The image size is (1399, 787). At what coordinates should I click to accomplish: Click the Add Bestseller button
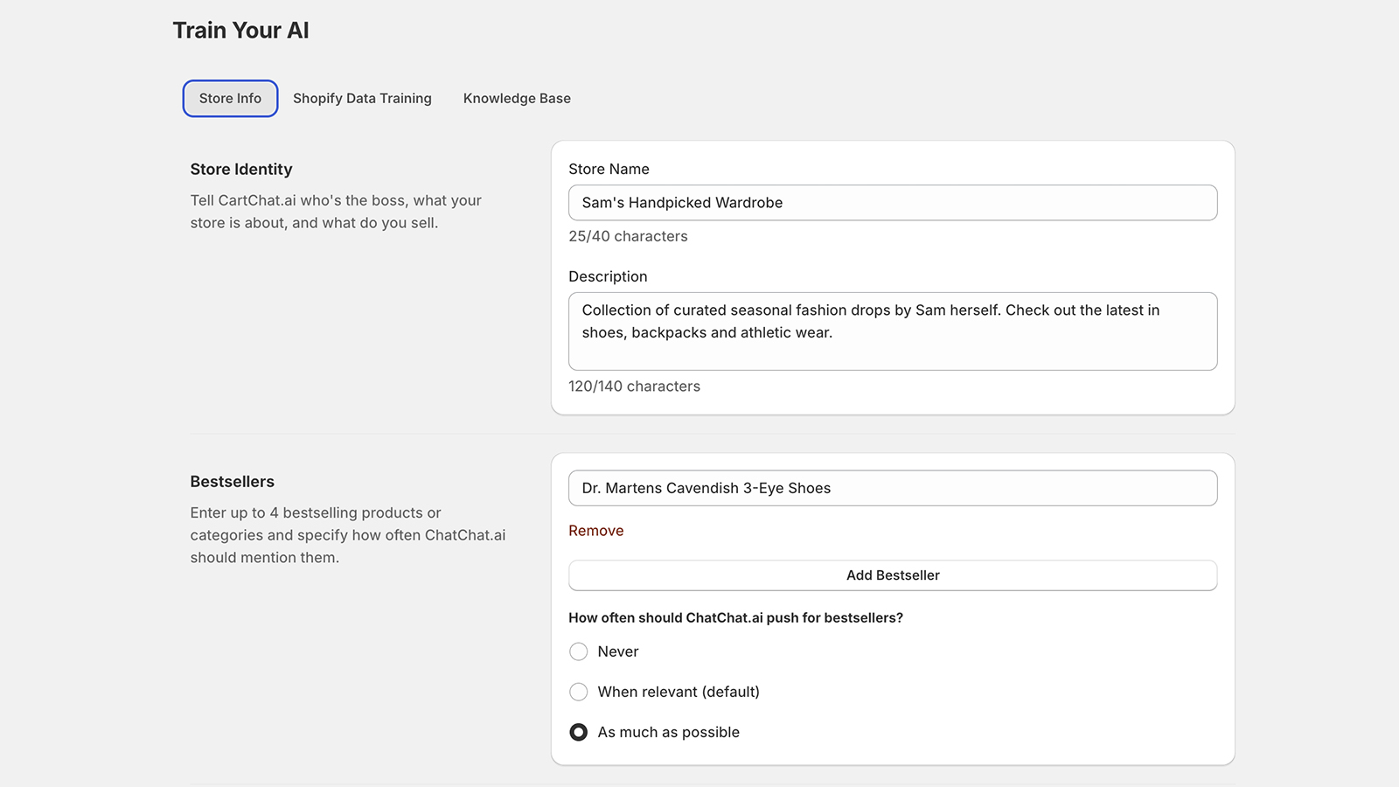pos(893,575)
